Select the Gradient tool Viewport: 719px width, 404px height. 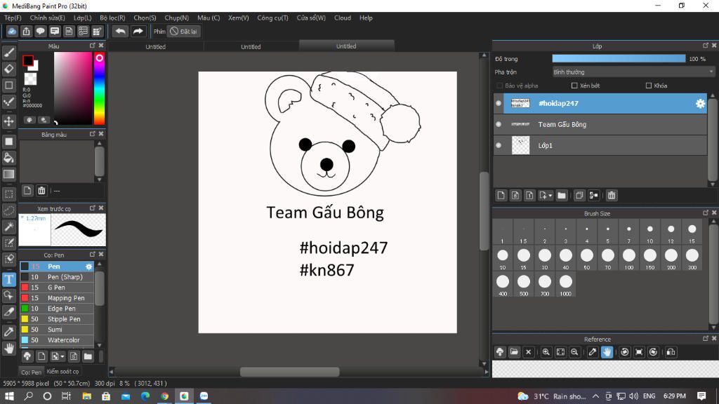8,174
